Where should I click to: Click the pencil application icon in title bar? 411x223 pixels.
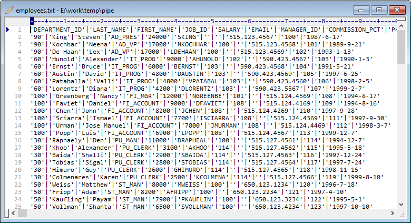pyautogui.click(x=8, y=11)
